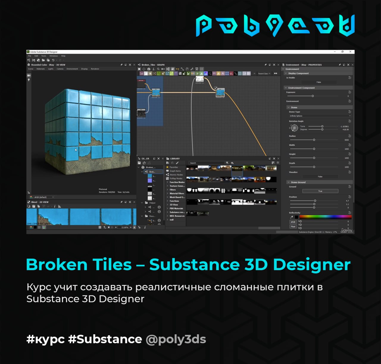Click the star favorites filter beside Library search

click(x=232, y=163)
